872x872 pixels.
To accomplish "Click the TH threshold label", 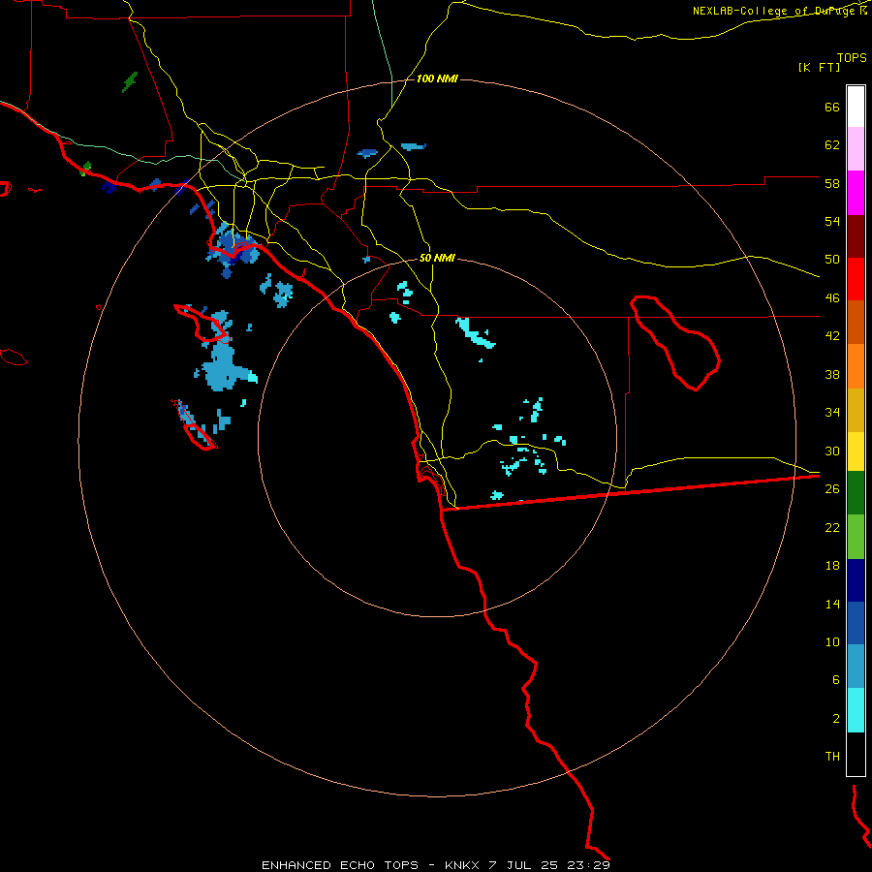I will click(x=832, y=757).
